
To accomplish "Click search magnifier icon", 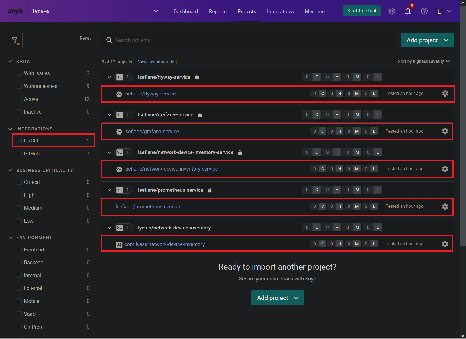I will tap(109, 40).
